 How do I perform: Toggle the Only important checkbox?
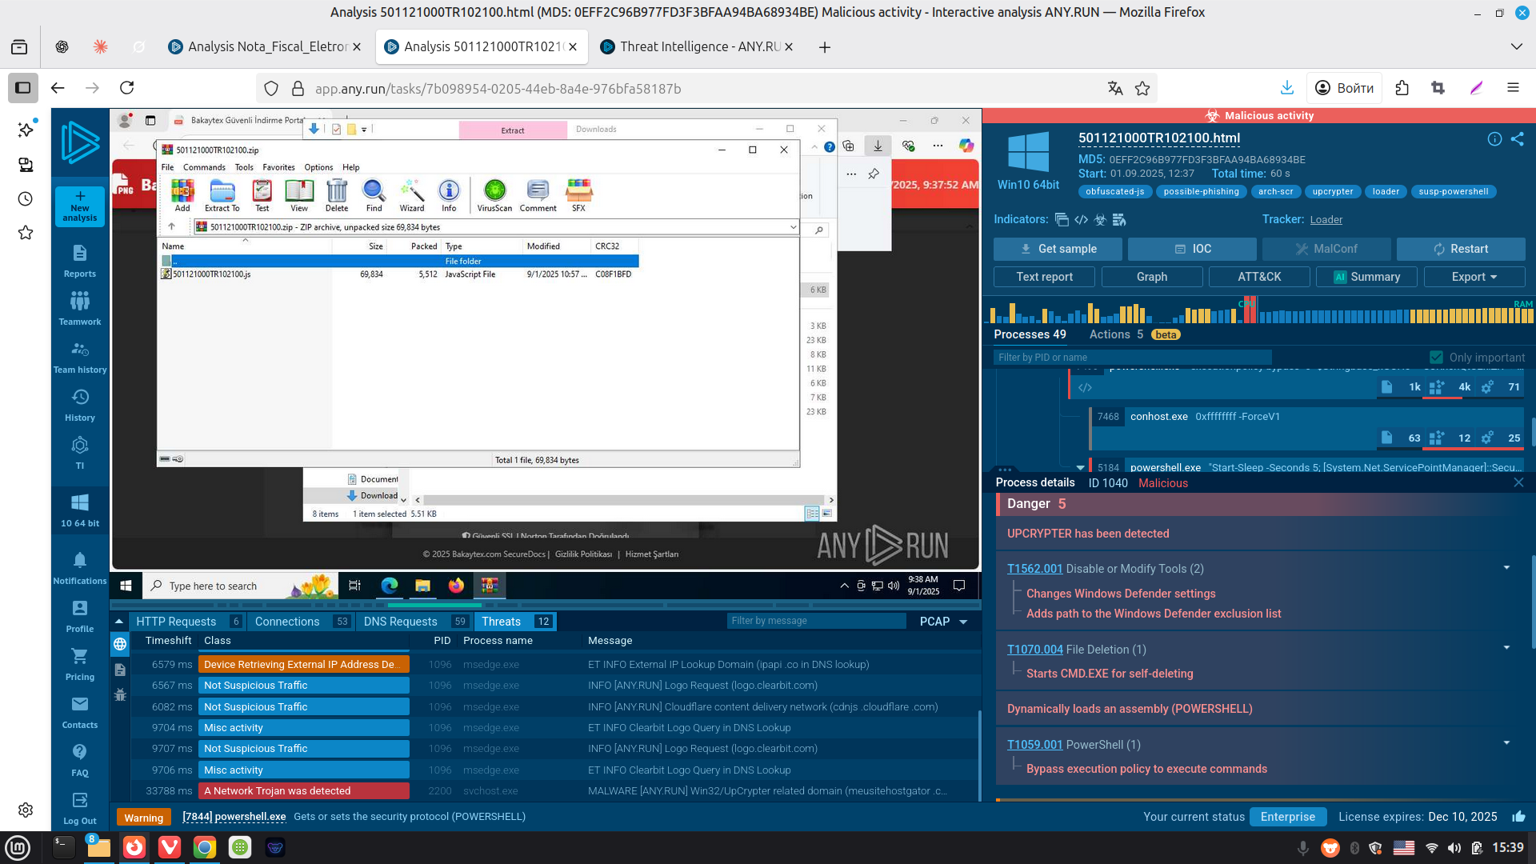point(1436,358)
